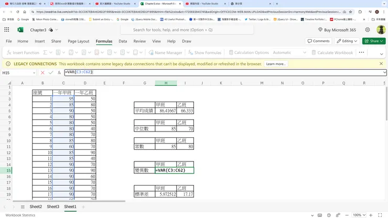Image resolution: width=388 pixels, height=218 pixels.
Task: Open the Text functions icon
Action: point(84,52)
